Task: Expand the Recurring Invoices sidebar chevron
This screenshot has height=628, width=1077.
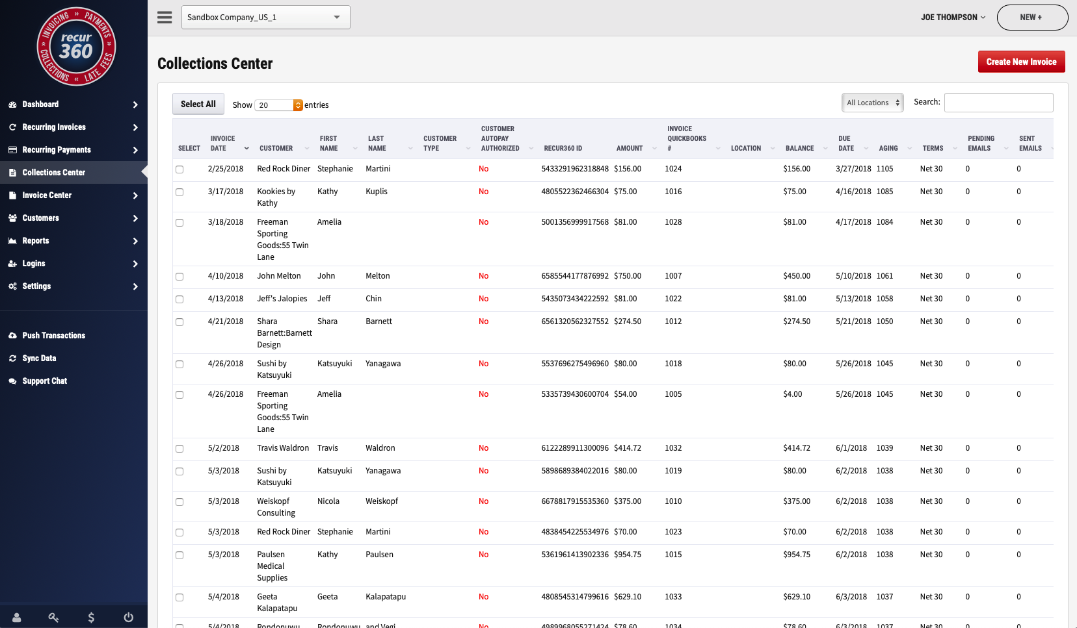Action: tap(136, 127)
